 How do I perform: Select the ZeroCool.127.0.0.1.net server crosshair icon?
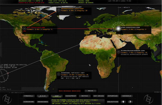[x=59, y=74]
